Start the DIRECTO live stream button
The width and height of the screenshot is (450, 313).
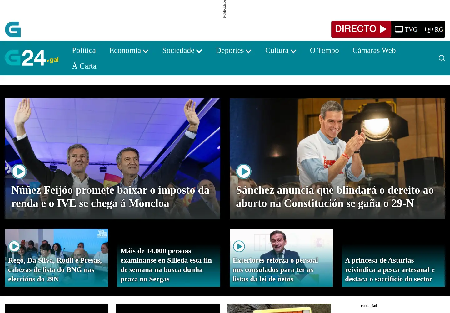361,29
